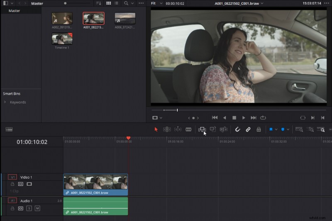This screenshot has width=332, height=221.
Task: Add a blue marker at the playhead
Action: pos(283,129)
